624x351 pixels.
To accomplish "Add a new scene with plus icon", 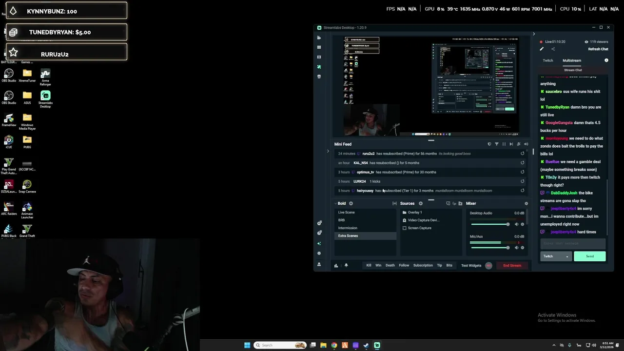I will (x=351, y=203).
